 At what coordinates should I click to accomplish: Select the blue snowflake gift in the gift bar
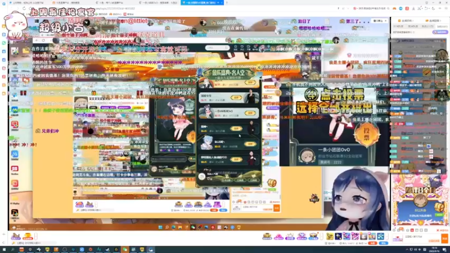(x=381, y=236)
